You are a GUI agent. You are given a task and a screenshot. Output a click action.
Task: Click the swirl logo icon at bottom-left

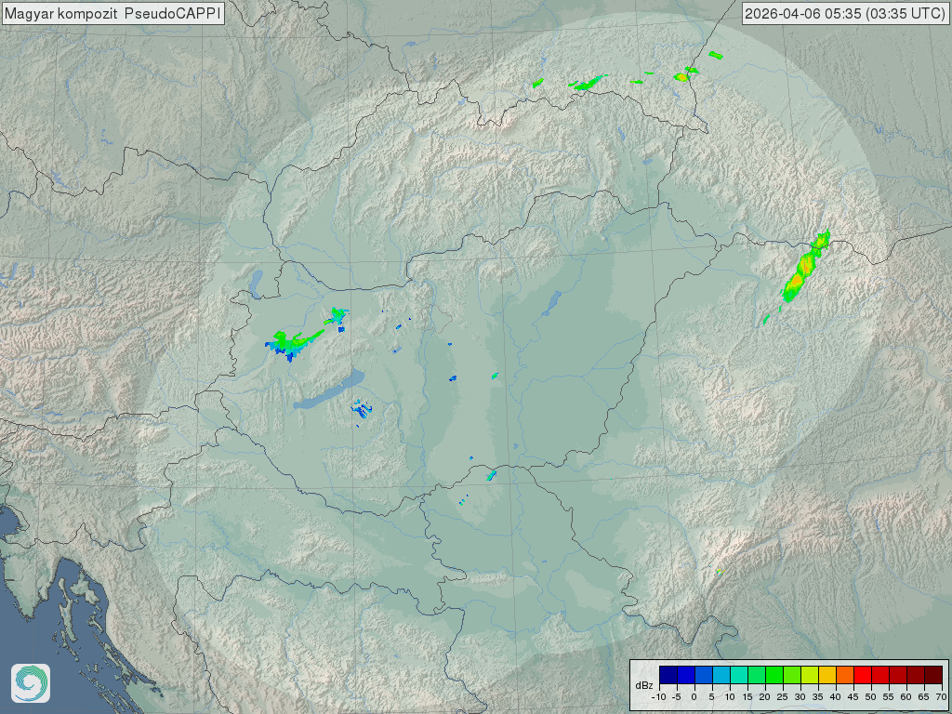click(31, 683)
